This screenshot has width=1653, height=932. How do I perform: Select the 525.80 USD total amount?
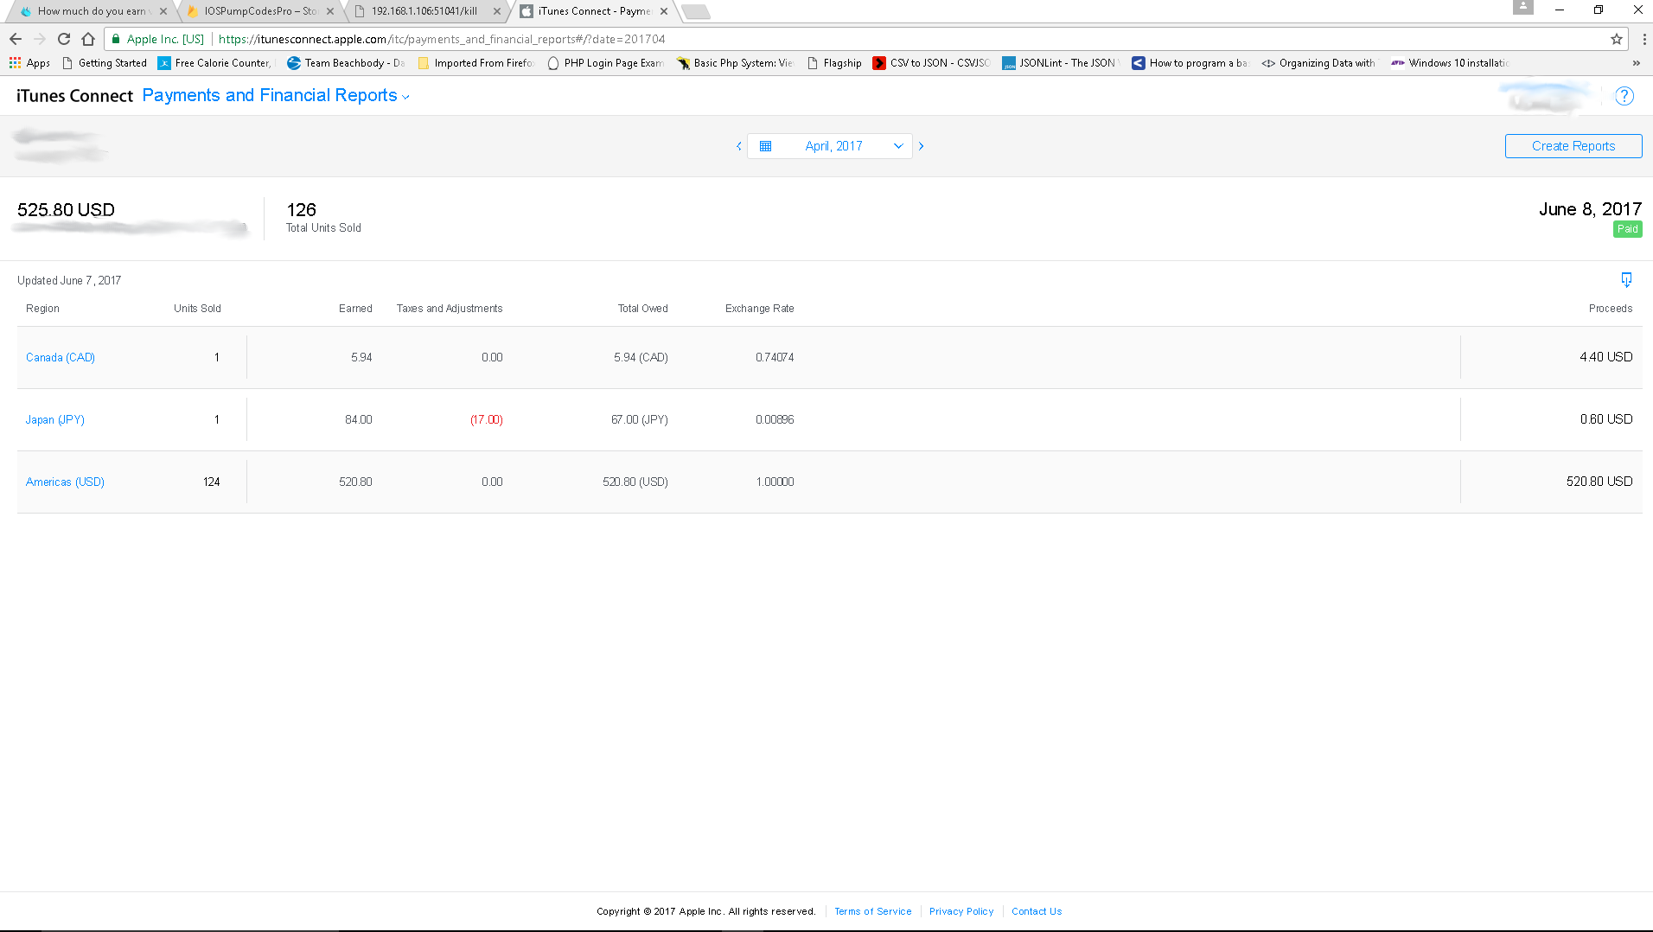[x=66, y=210]
